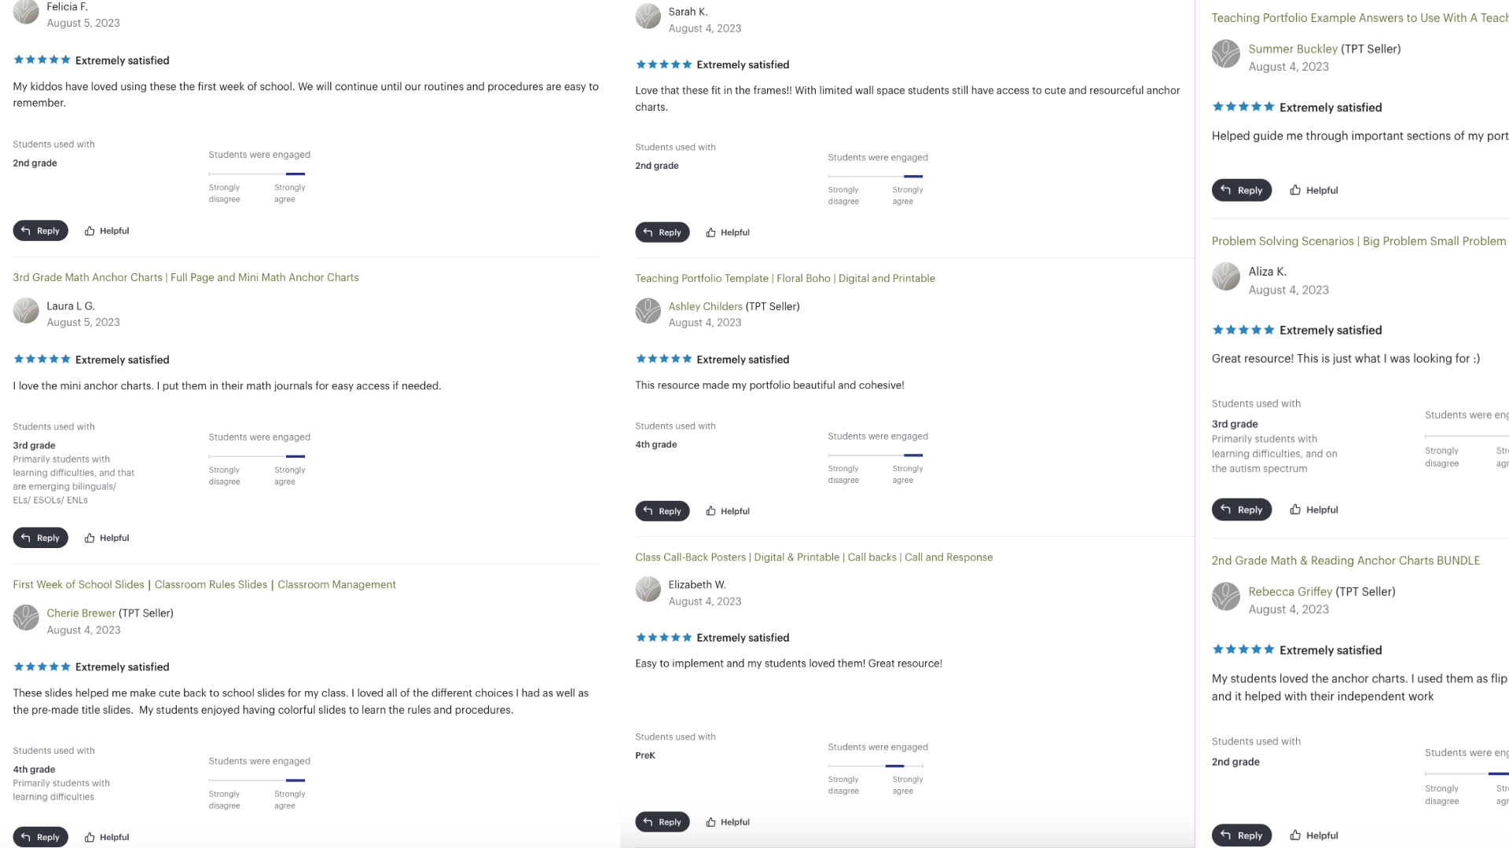The height and width of the screenshot is (848, 1509).
Task: Open Teaching Portfolio Template Floral Boho link
Action: tap(784, 278)
